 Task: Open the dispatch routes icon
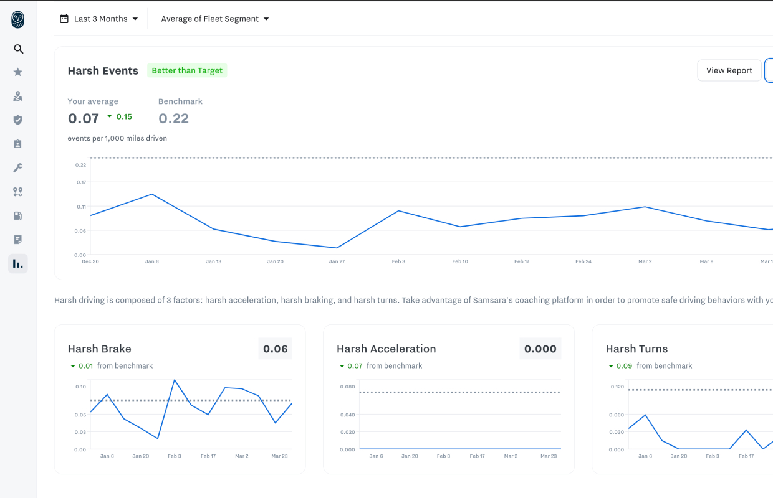(18, 192)
